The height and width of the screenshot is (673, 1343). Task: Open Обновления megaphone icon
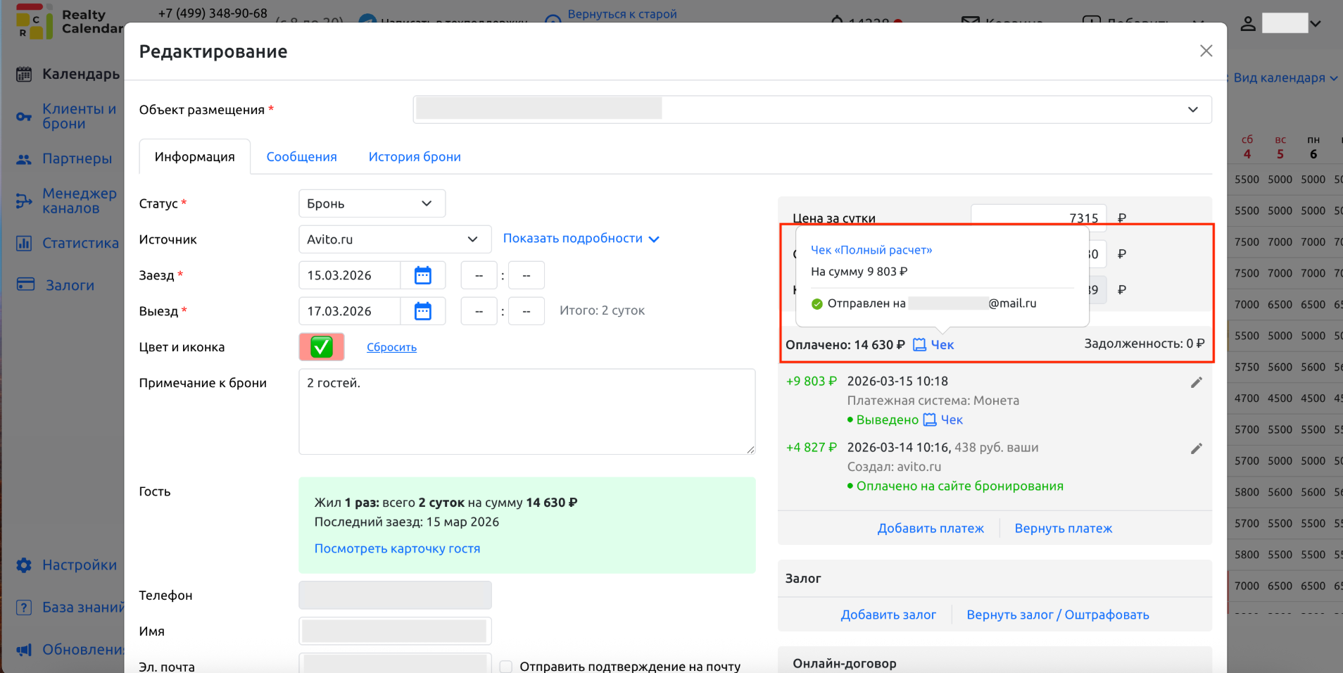click(24, 650)
